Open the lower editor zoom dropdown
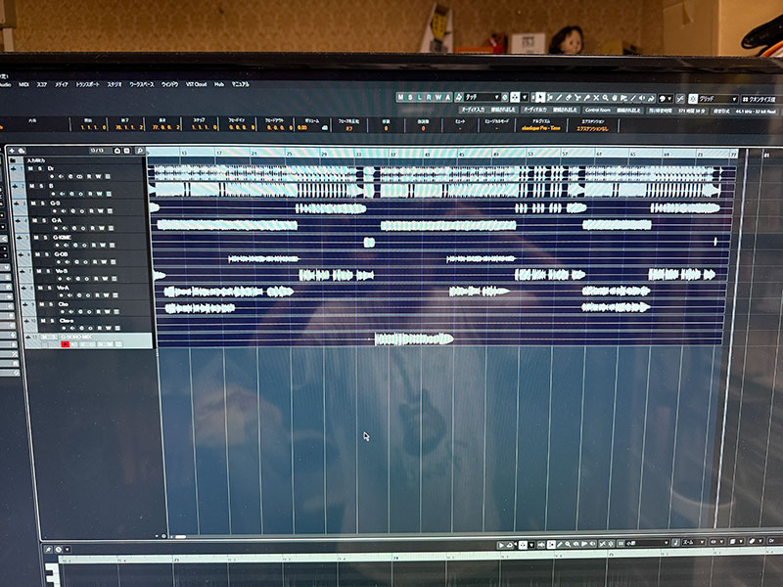The height and width of the screenshot is (587, 783). (694, 542)
